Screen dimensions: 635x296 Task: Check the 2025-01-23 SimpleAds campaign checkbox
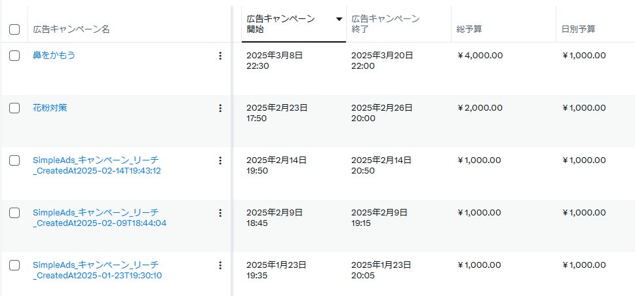14,265
